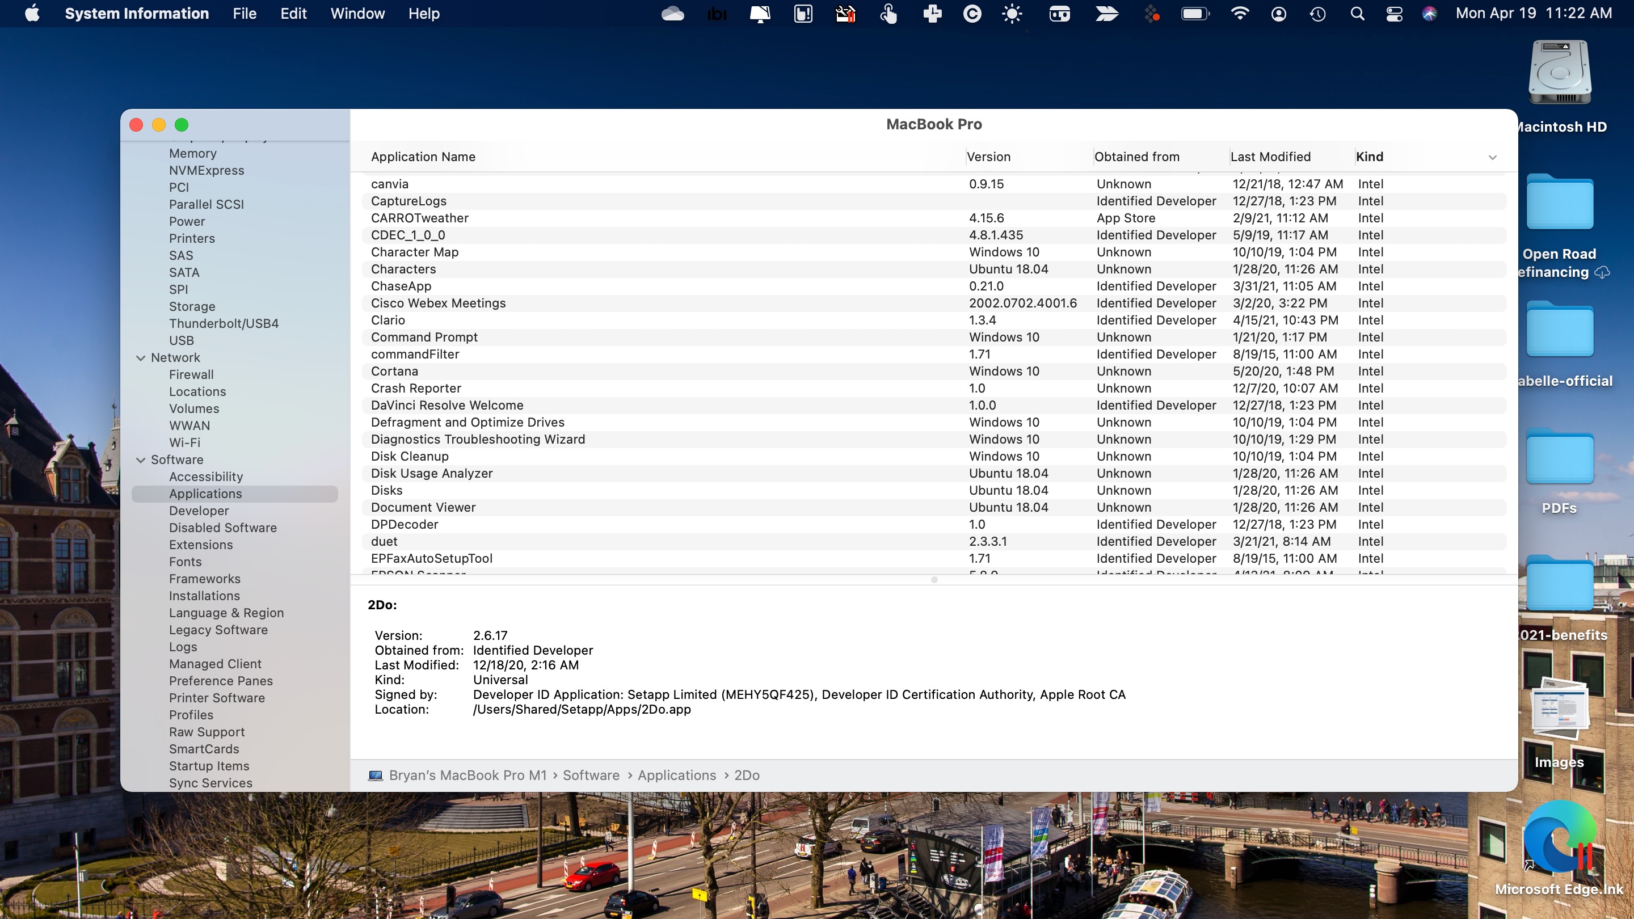Image resolution: width=1634 pixels, height=919 pixels.
Task: Select Accessibility under Software
Action: point(205,477)
